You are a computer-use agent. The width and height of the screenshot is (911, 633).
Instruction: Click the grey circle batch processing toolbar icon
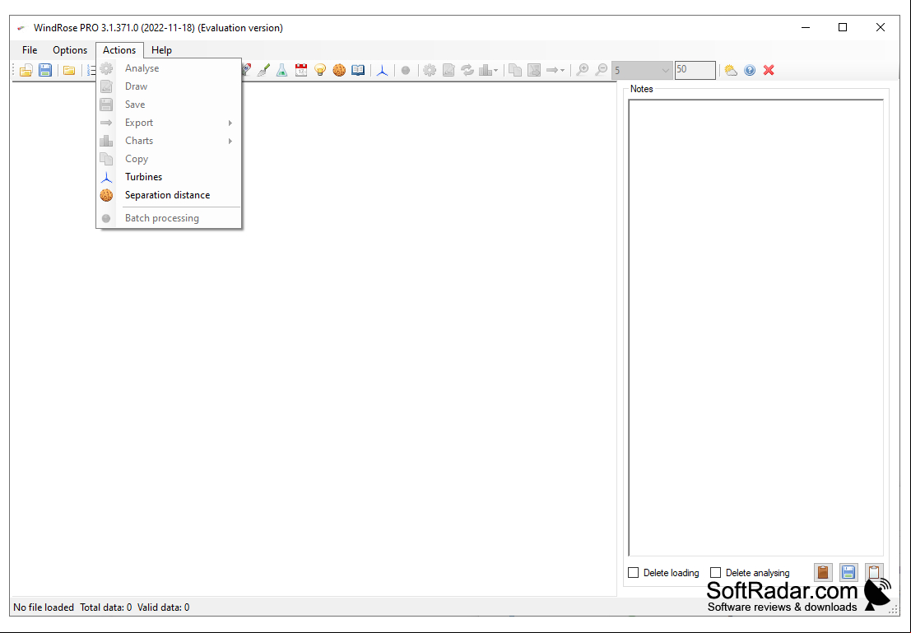(x=406, y=70)
